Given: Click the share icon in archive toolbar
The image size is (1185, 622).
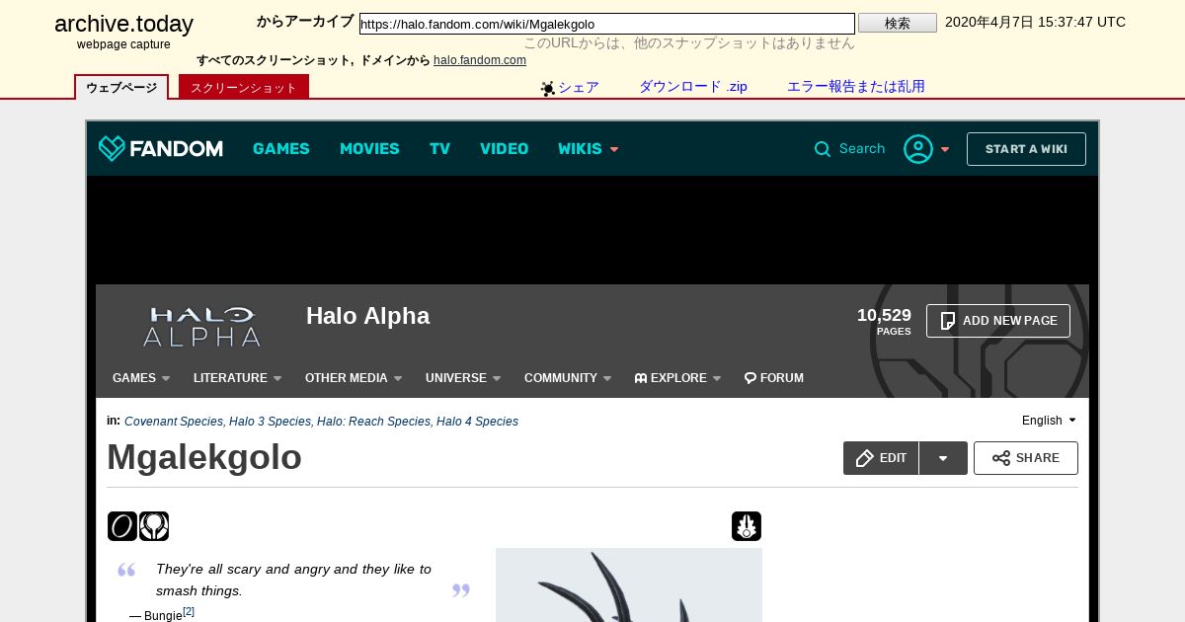Looking at the screenshot, I should pyautogui.click(x=548, y=88).
